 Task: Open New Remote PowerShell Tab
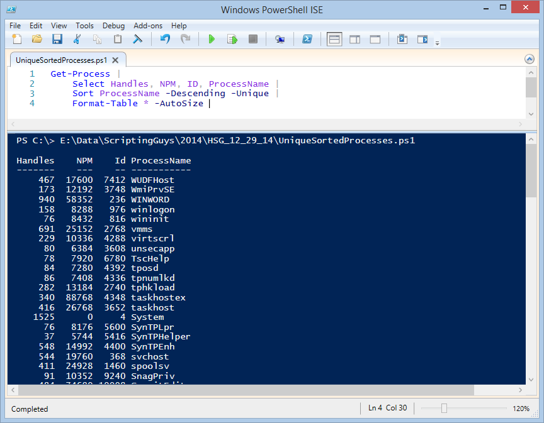pyautogui.click(x=280, y=40)
